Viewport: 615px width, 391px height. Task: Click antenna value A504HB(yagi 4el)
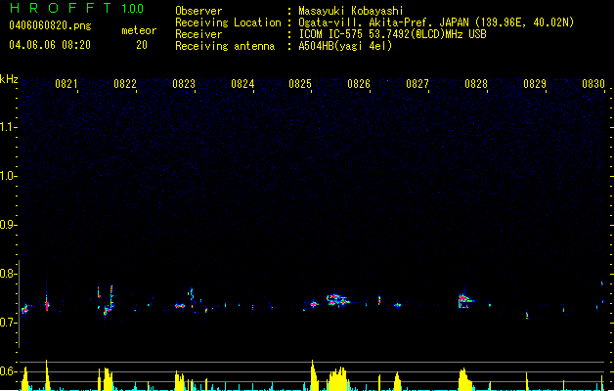click(345, 46)
